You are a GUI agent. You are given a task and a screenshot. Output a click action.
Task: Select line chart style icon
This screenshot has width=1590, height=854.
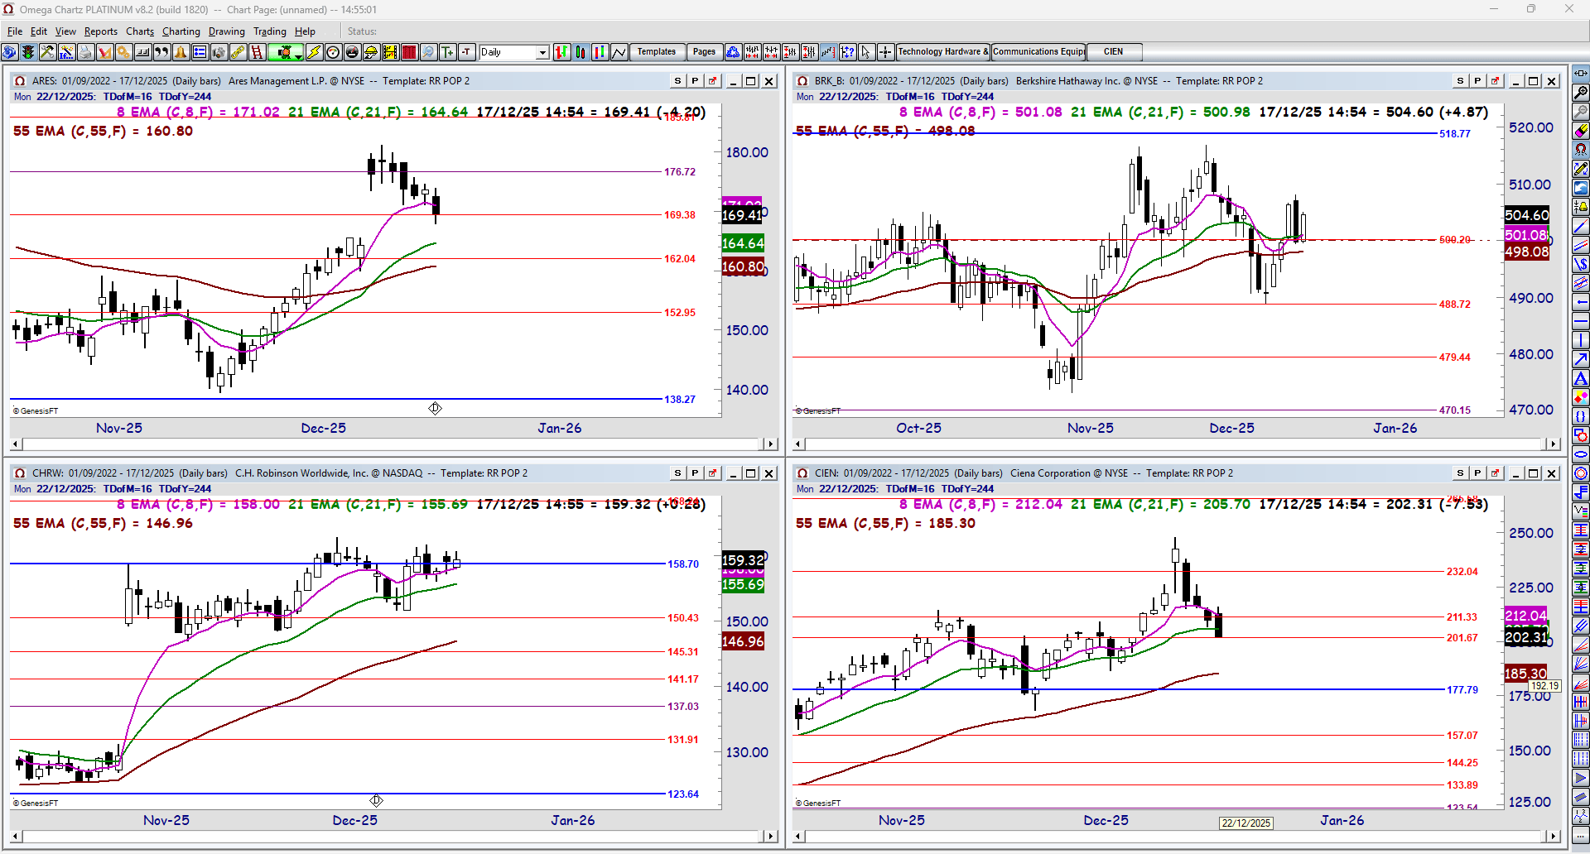point(619,52)
